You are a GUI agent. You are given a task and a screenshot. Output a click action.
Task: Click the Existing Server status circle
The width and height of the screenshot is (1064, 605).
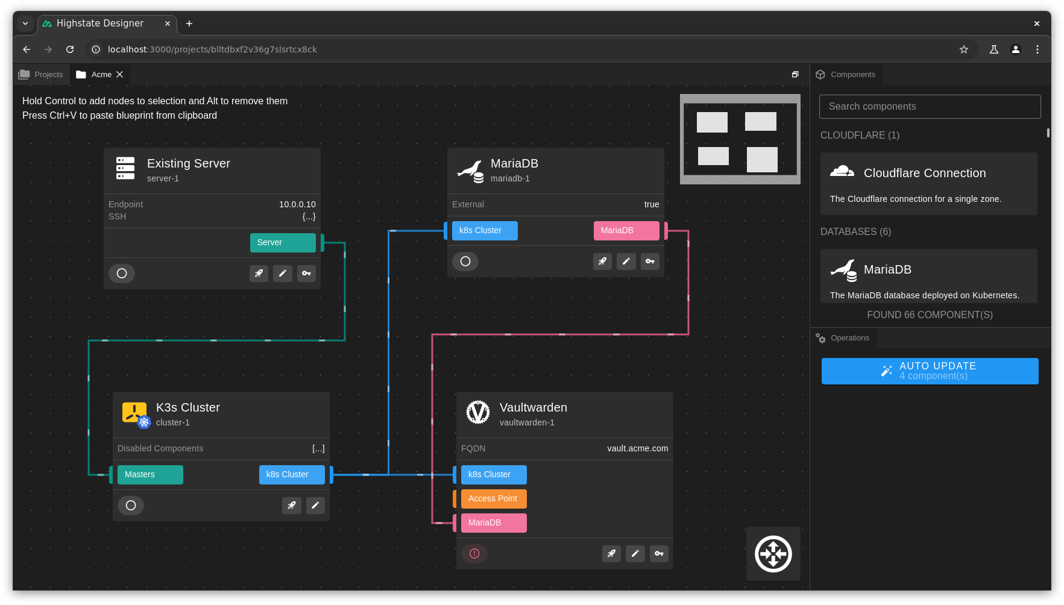tap(122, 274)
